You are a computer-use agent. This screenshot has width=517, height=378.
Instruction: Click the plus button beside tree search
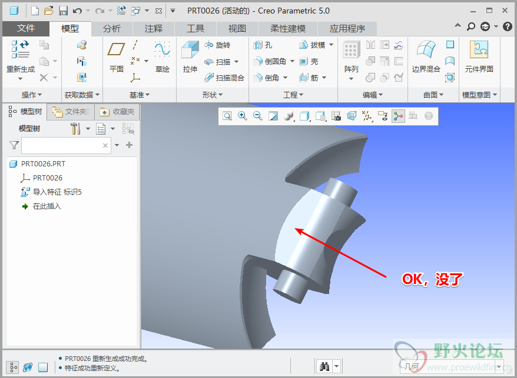click(130, 145)
